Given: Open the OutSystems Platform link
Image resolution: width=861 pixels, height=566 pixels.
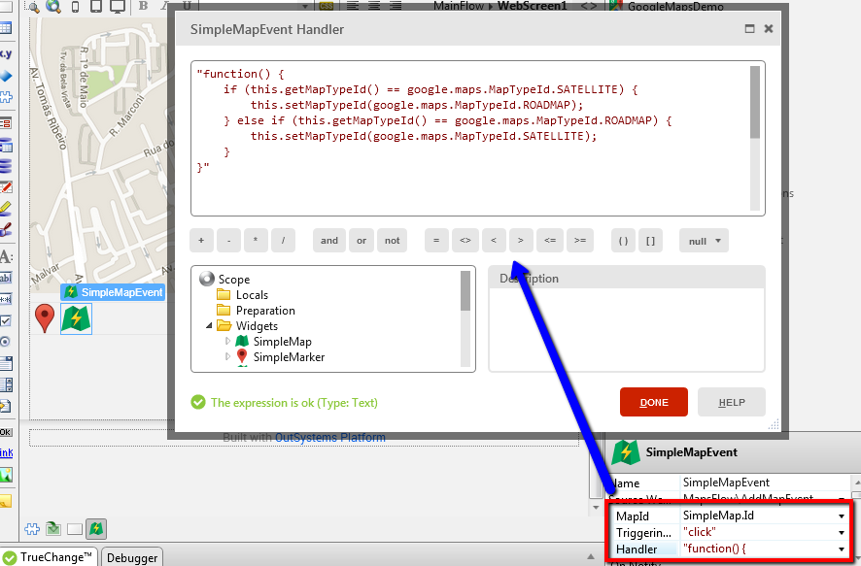Looking at the screenshot, I should [x=330, y=438].
